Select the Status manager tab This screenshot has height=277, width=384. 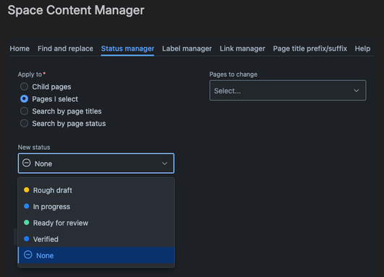coord(127,48)
